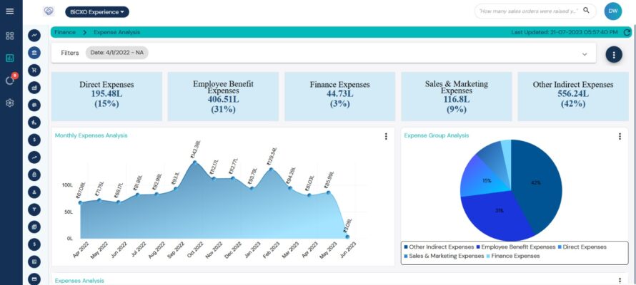Open the dashboard grid icon in sidebar
Viewport: 636px width, 285px height.
coord(9,36)
